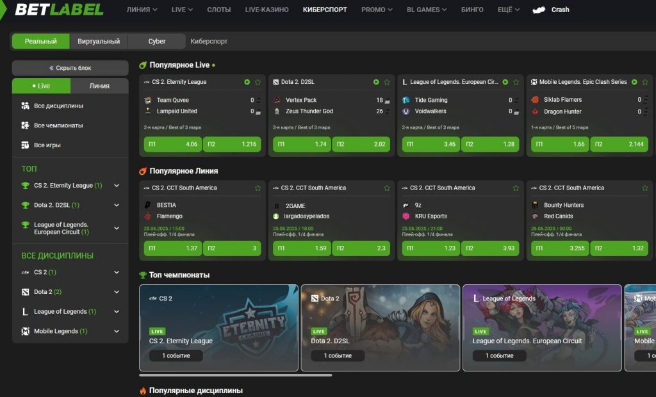Expand Dota 2 D2SL in TOP list
Viewport: 656px width, 397px height.
(x=117, y=205)
